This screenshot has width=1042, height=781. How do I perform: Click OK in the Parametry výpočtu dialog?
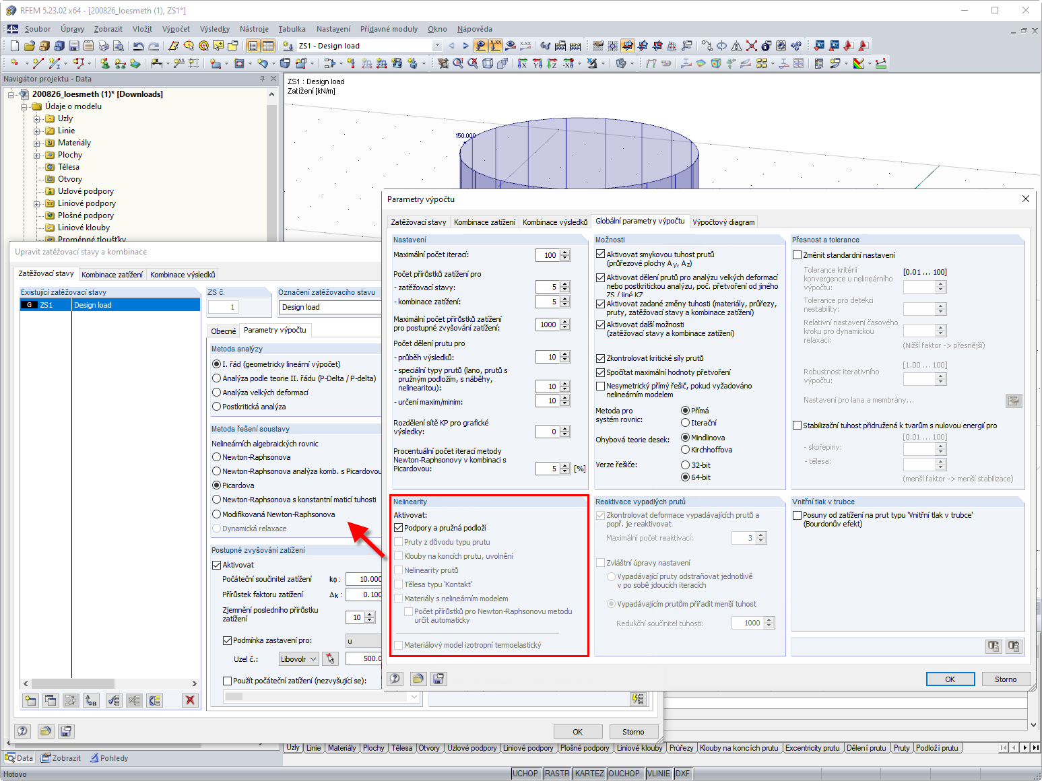click(950, 679)
